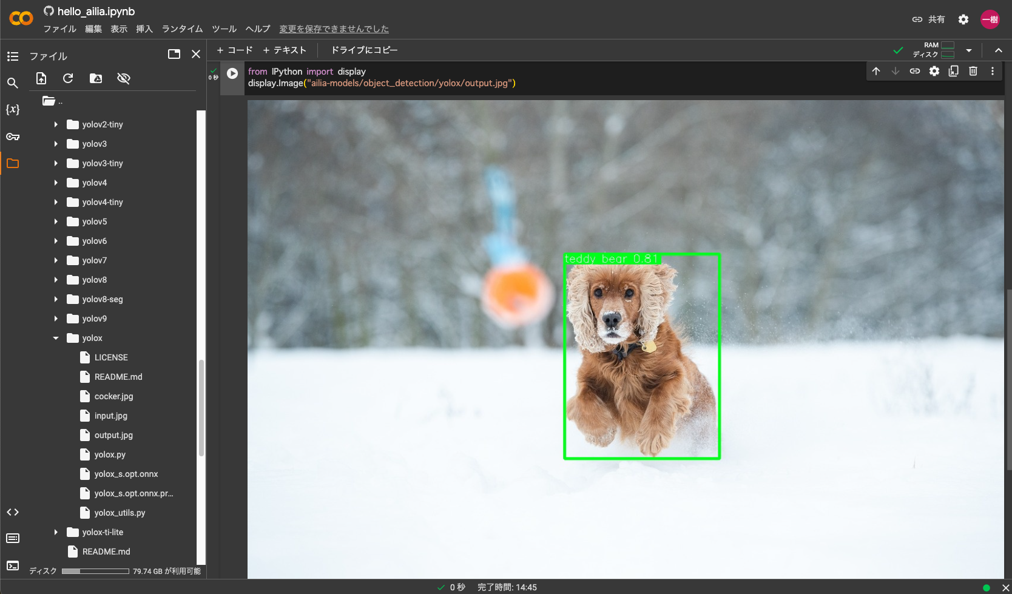Upload a file to session storage

41,78
